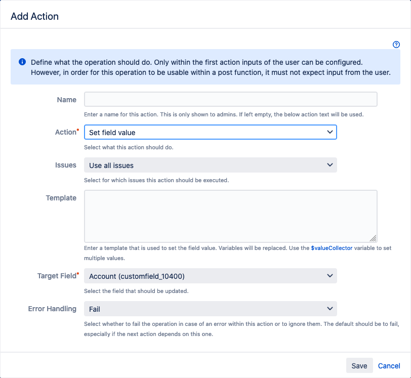Open the Action dropdown showing Set field value
411x378 pixels.
[211, 132]
